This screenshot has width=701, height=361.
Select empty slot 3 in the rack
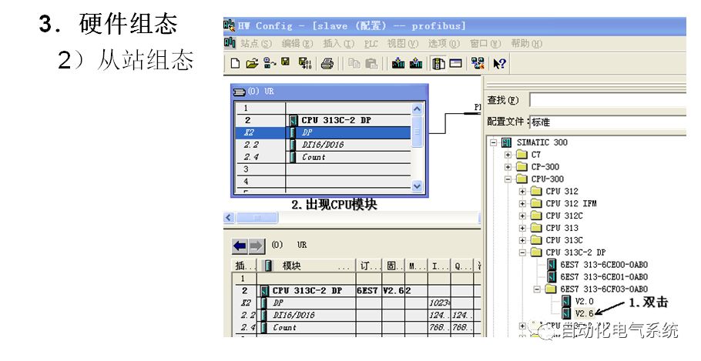(323, 169)
